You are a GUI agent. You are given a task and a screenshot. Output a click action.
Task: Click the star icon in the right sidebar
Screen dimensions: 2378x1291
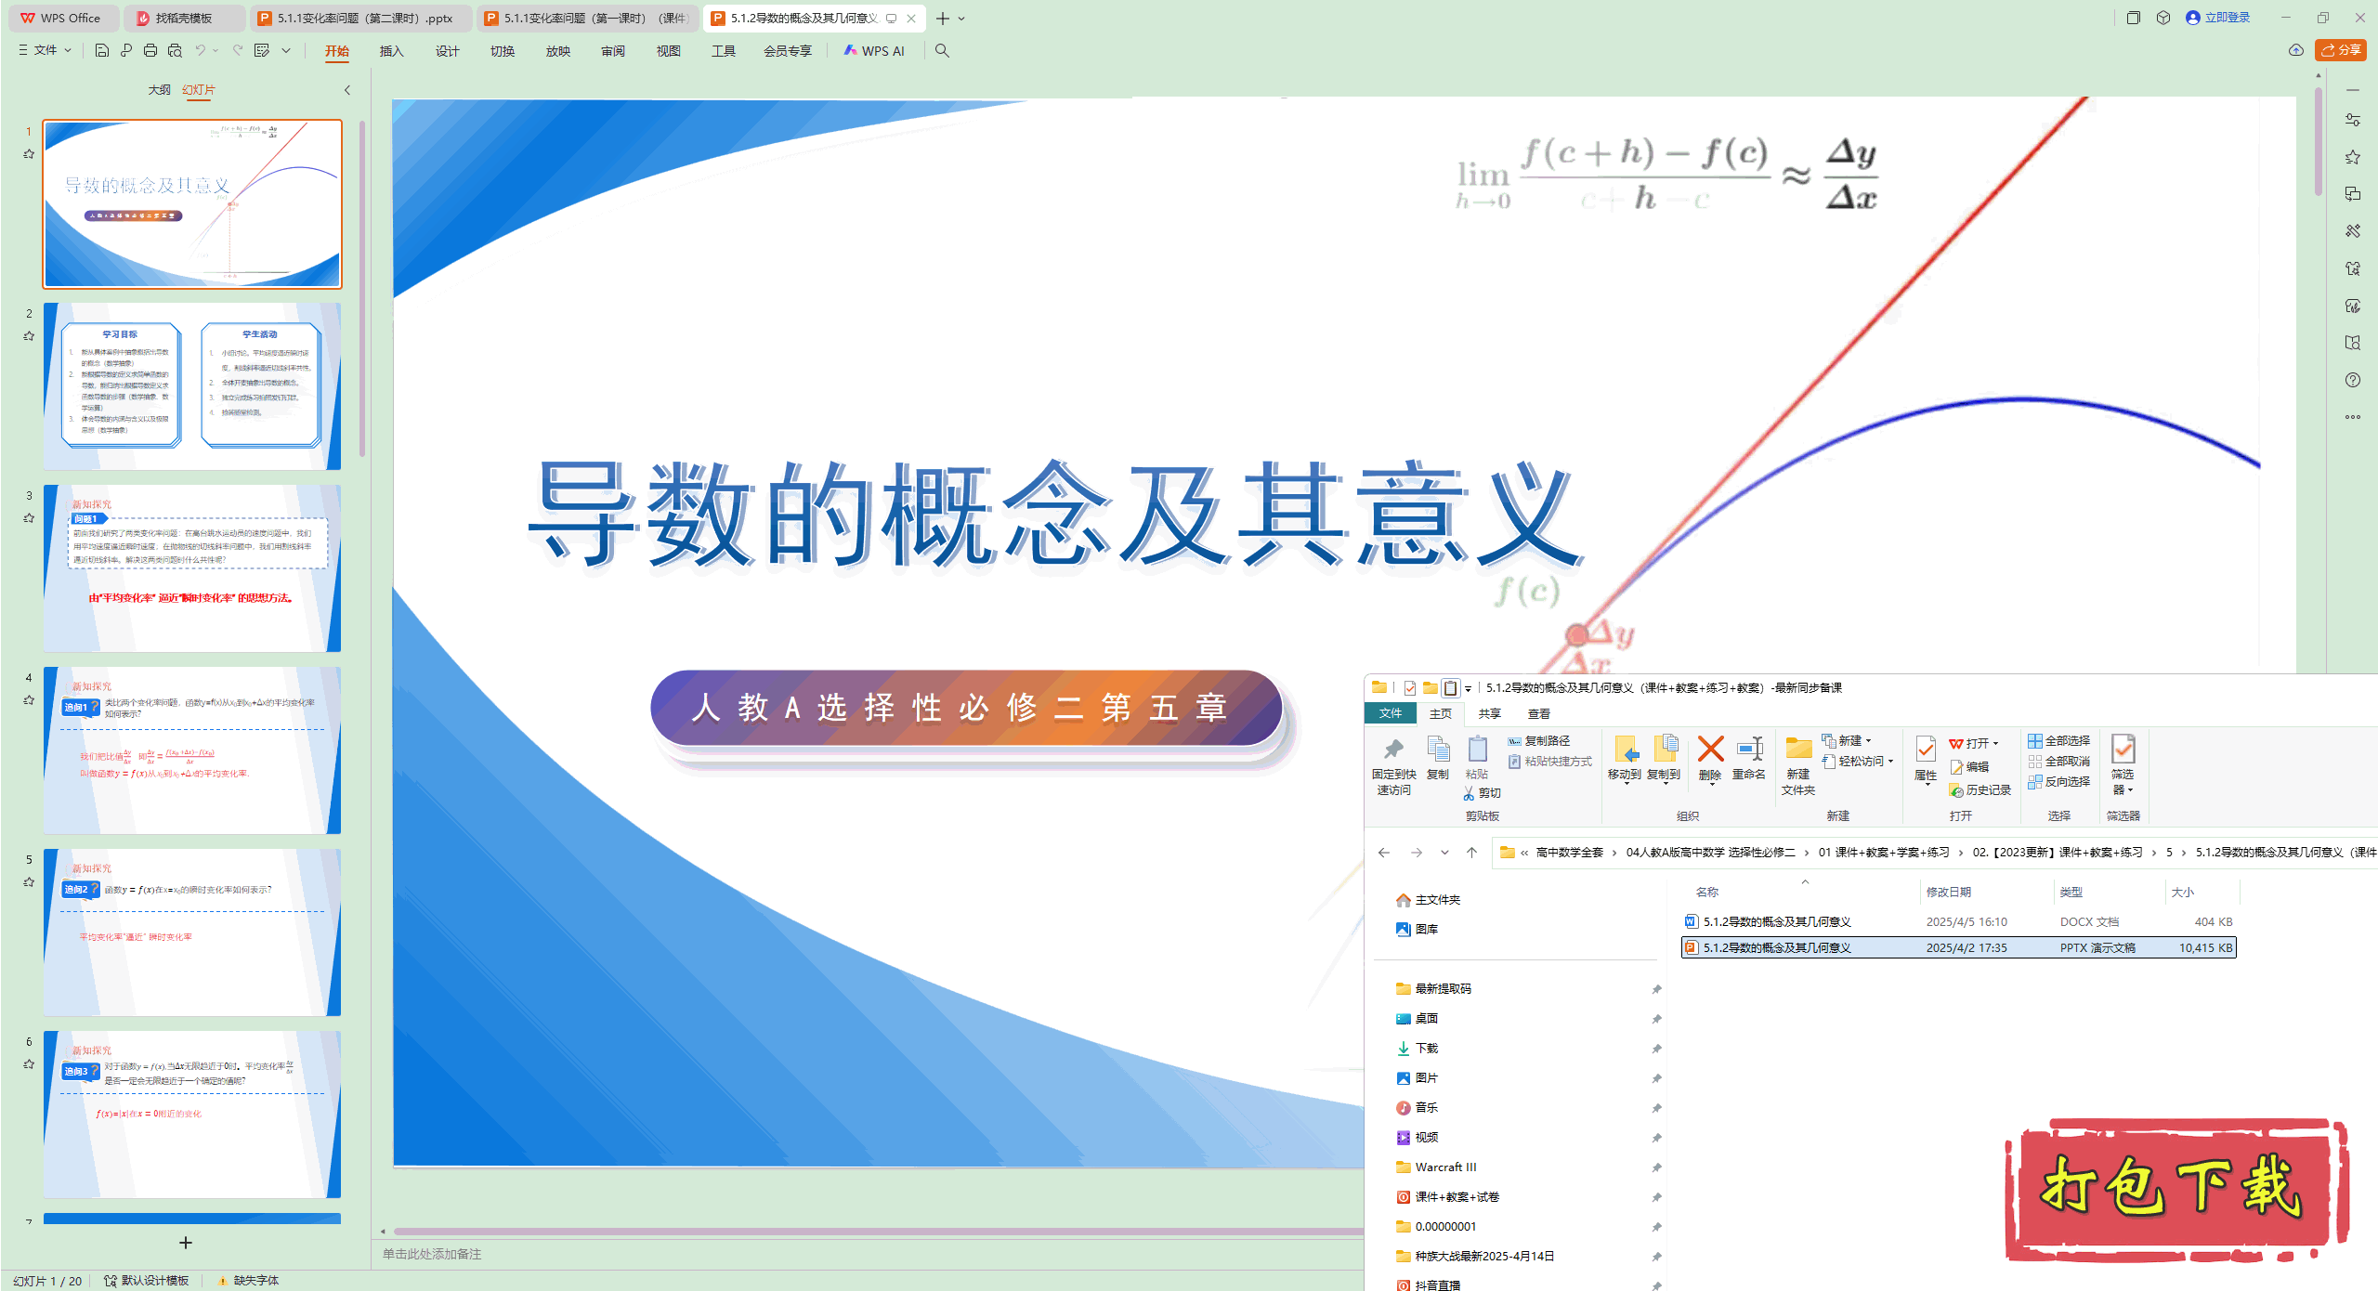(2352, 157)
